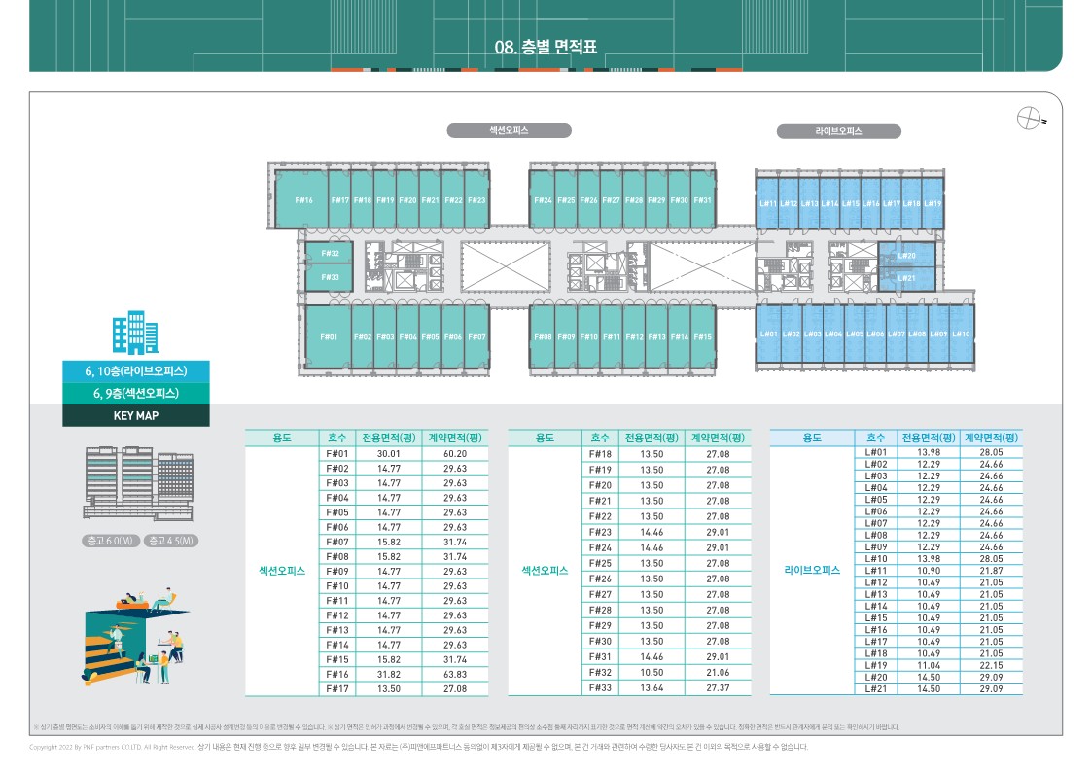Click the 08. 층별 면적표 page title
The height and width of the screenshot is (772, 1092).
545,47
